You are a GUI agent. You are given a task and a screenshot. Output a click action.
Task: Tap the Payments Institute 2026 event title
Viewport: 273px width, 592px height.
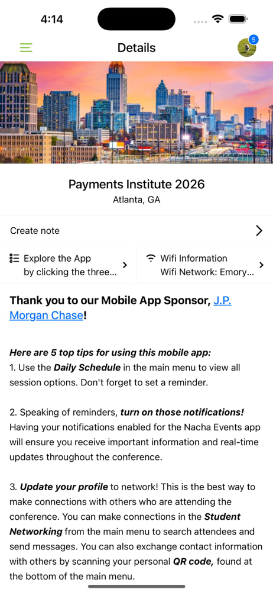(136, 184)
